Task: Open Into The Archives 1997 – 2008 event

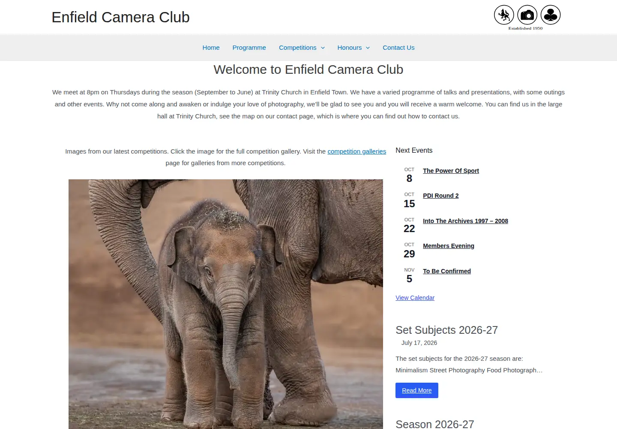Action: (x=465, y=221)
